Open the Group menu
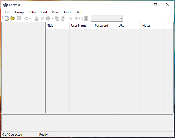 click(x=19, y=12)
